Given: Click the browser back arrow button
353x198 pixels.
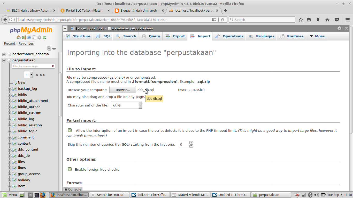Looking at the screenshot, I should click(5, 20).
